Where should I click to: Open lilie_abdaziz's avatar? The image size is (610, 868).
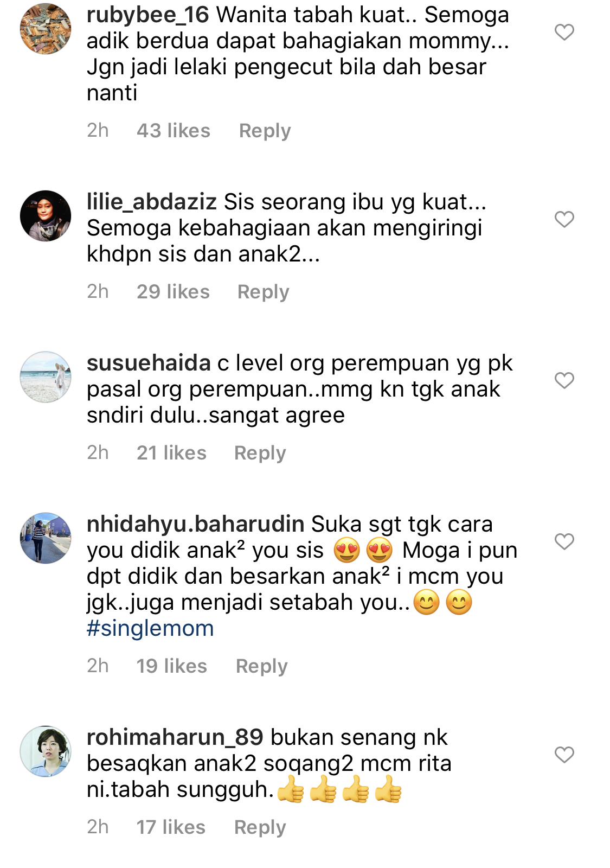tap(46, 216)
